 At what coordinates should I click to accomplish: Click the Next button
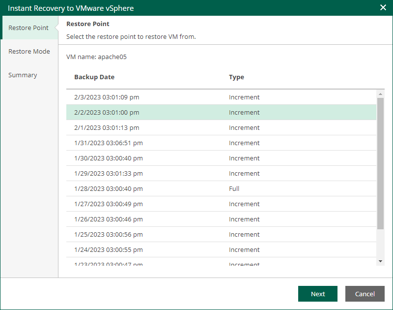tap(317, 294)
